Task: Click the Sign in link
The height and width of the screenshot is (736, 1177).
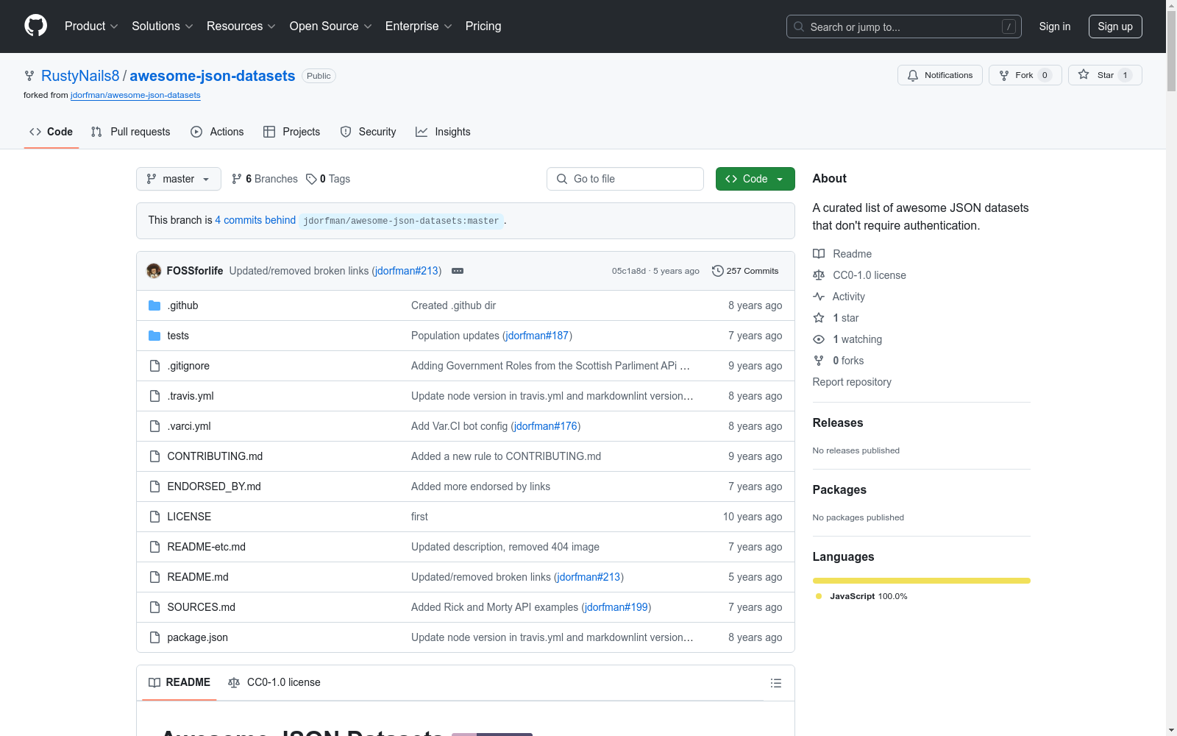Action: click(x=1055, y=26)
